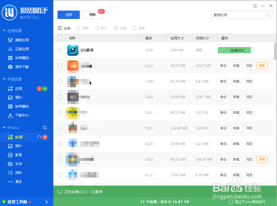Open the hamburger menu icon
277x206 pixels.
coord(255,6)
